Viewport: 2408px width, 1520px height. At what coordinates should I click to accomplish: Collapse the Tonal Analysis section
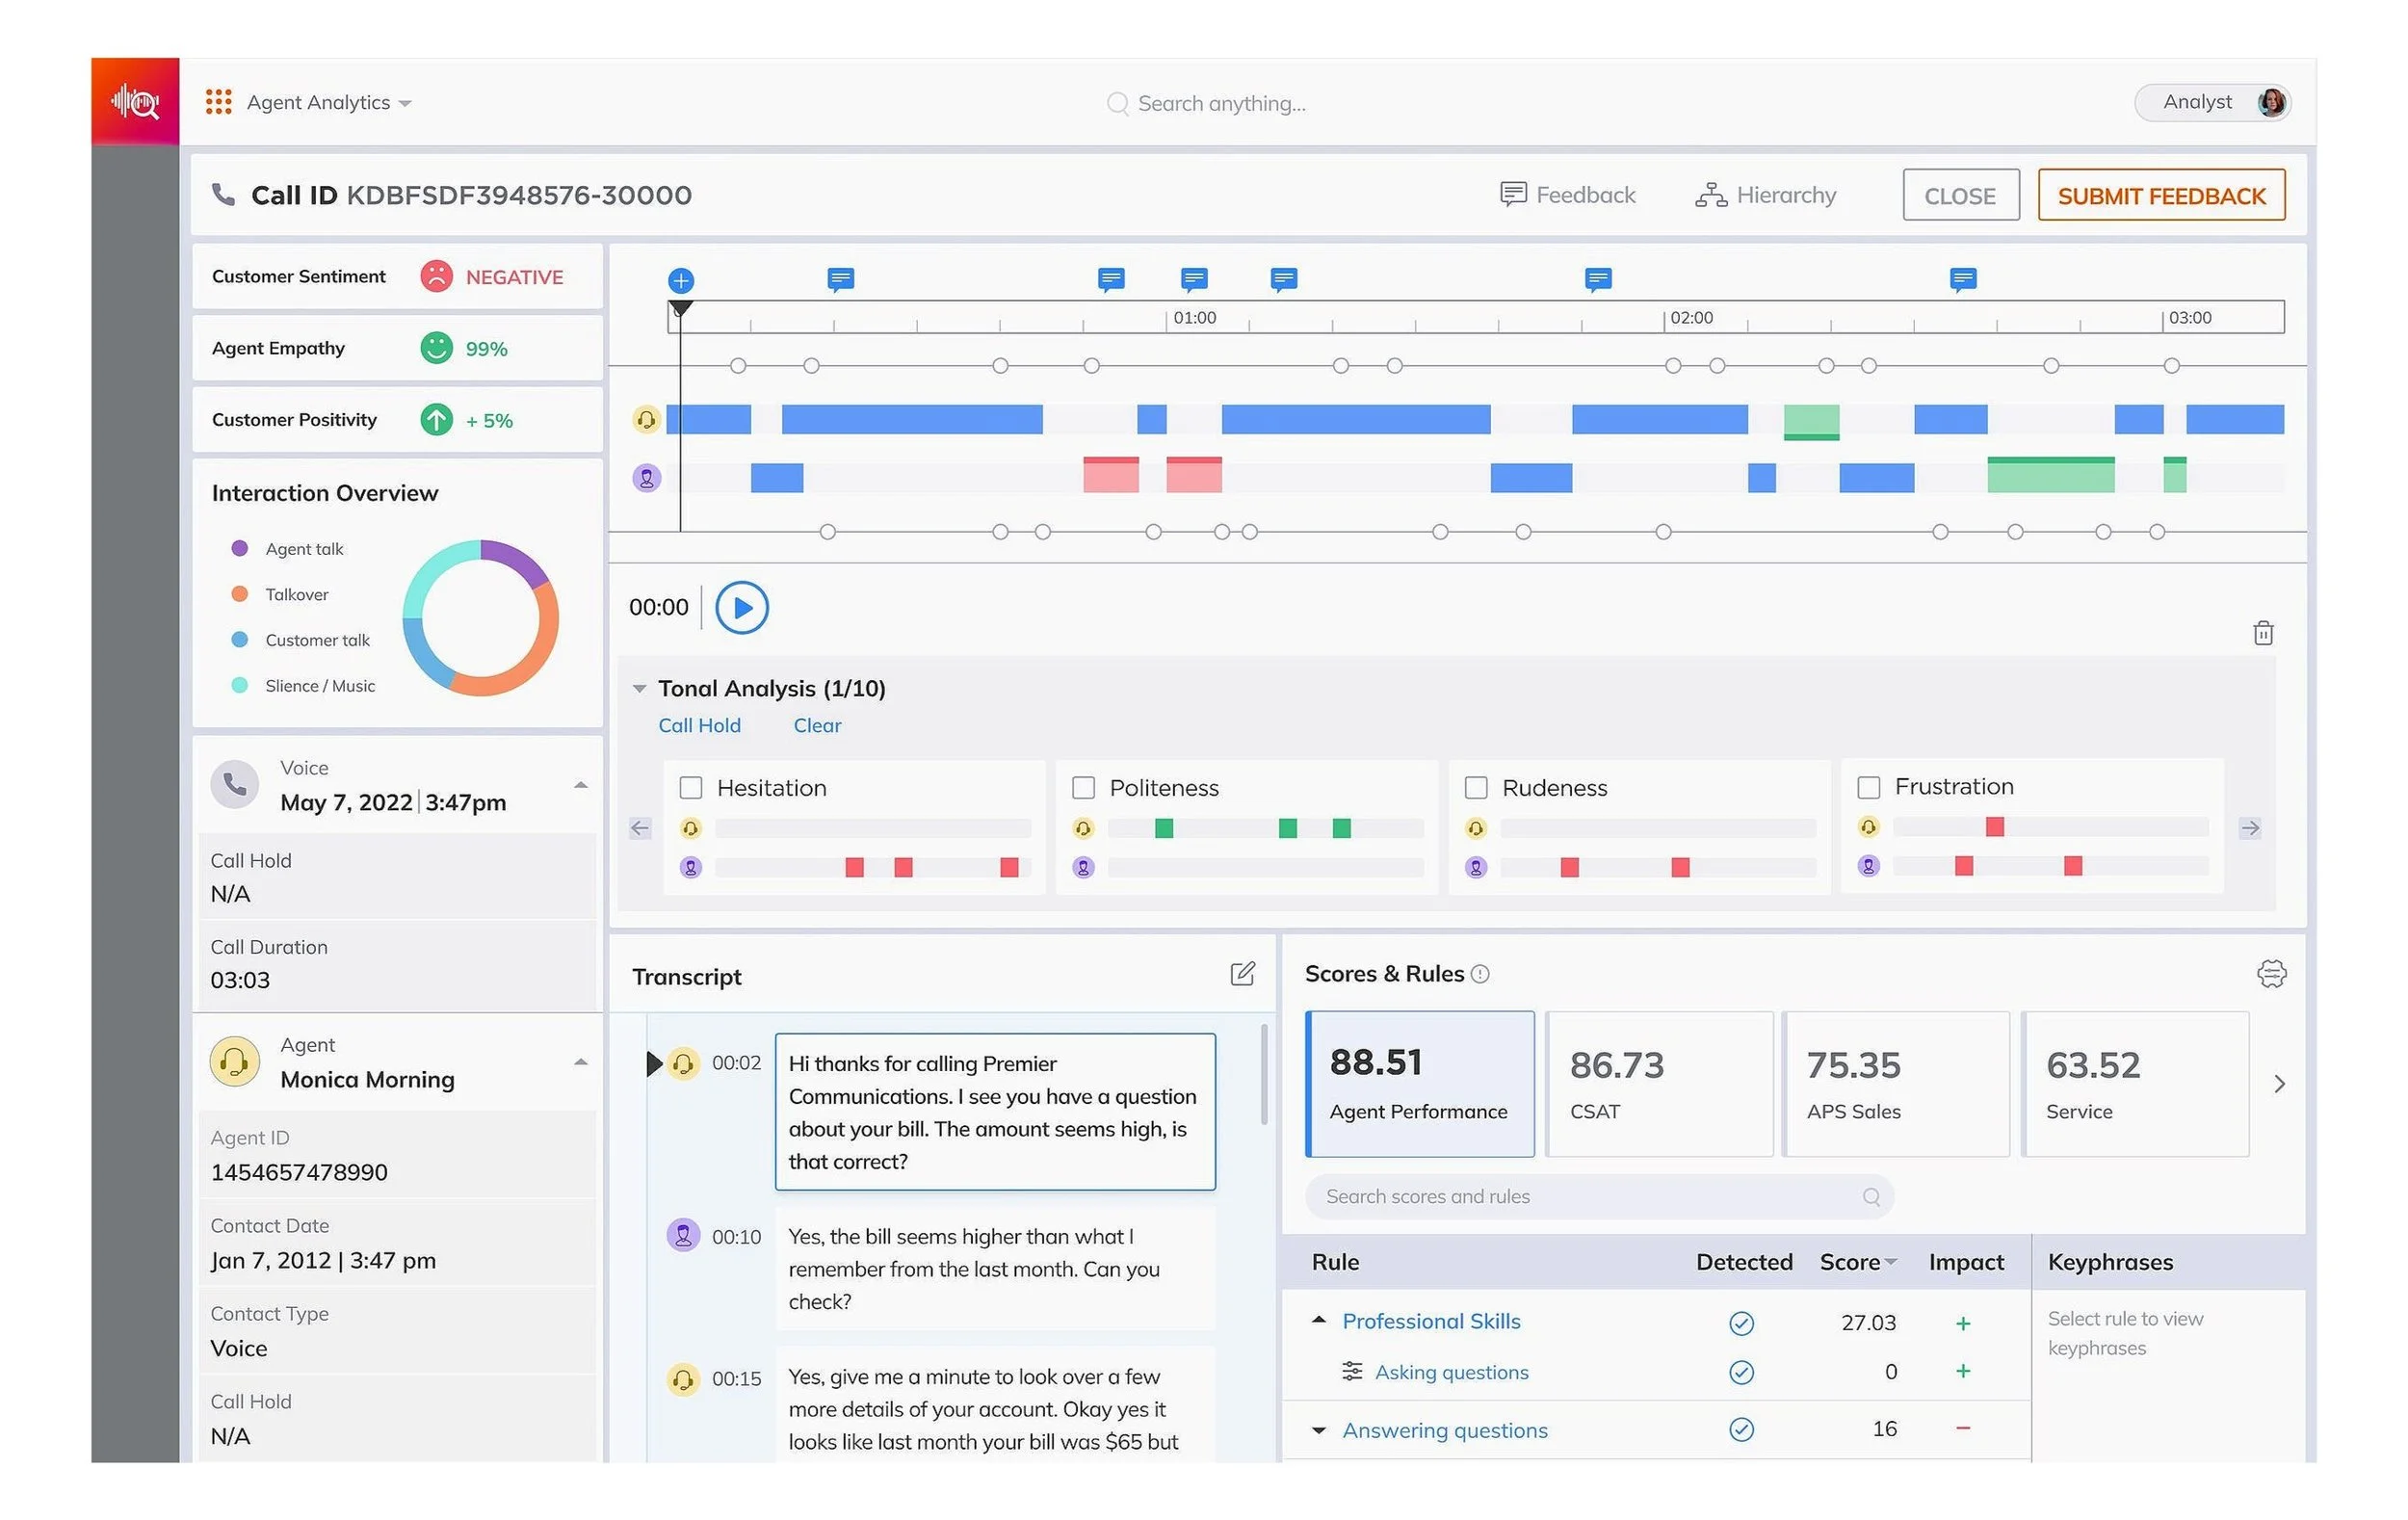click(x=640, y=688)
